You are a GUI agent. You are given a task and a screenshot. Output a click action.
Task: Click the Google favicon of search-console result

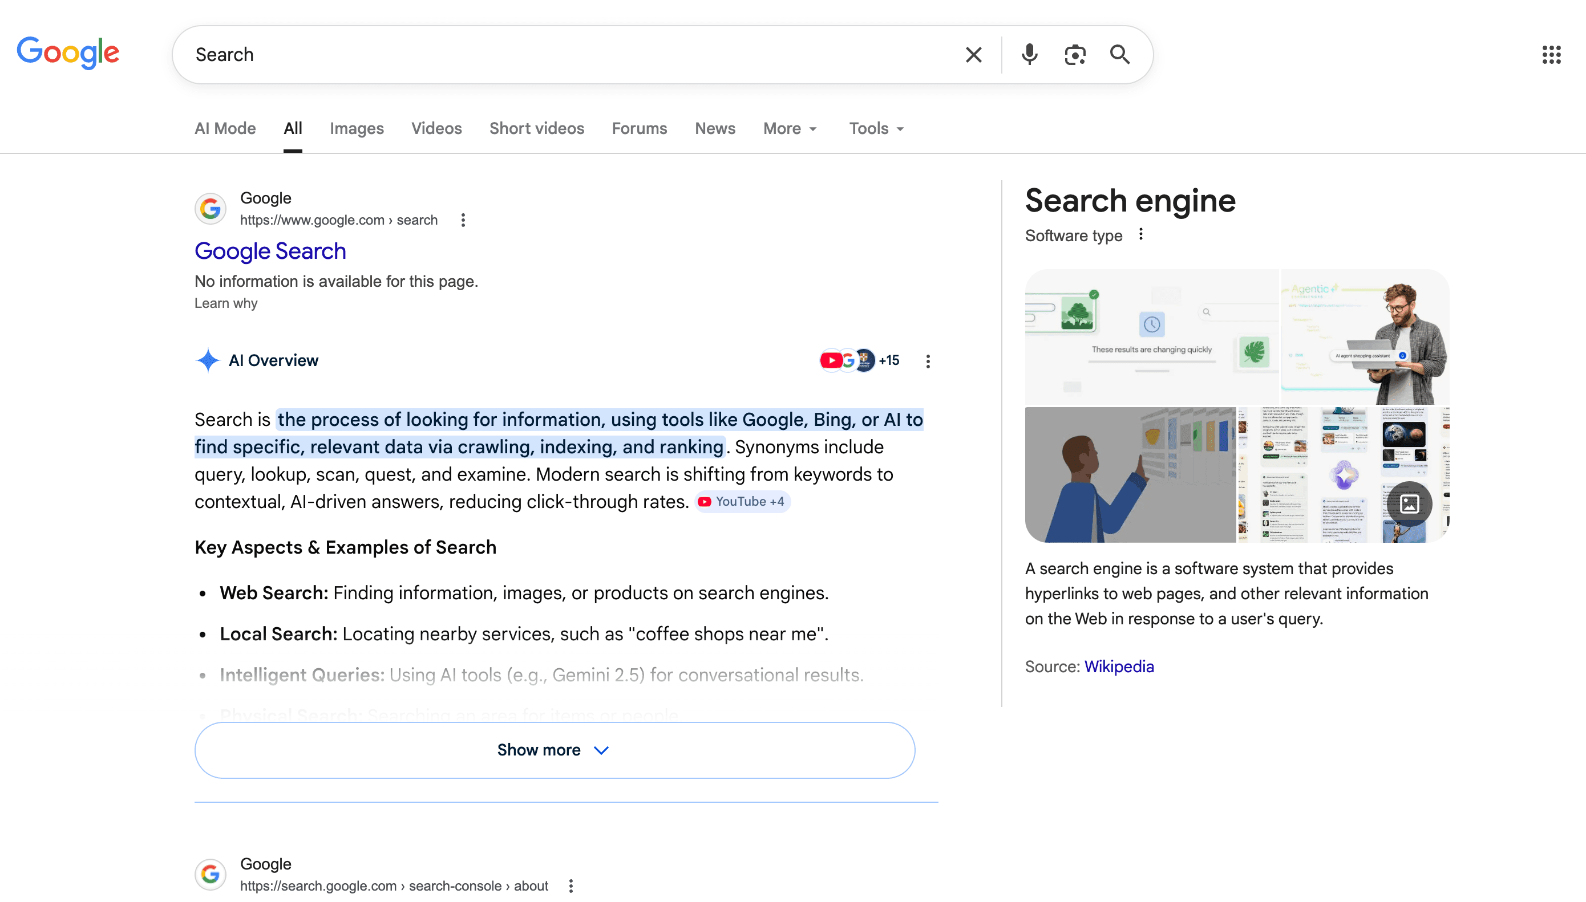pyautogui.click(x=210, y=874)
